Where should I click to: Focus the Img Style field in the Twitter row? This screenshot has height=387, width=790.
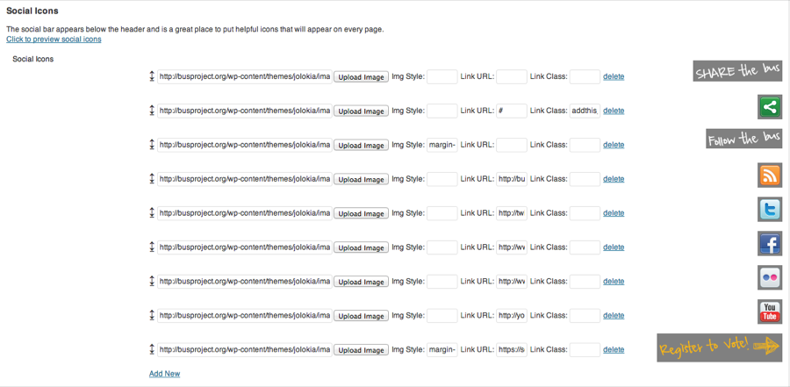pyautogui.click(x=442, y=213)
